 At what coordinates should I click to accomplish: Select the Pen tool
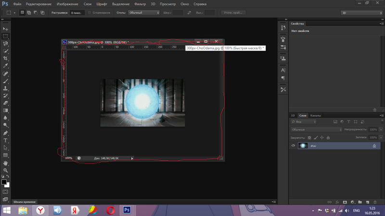[x=5, y=133]
